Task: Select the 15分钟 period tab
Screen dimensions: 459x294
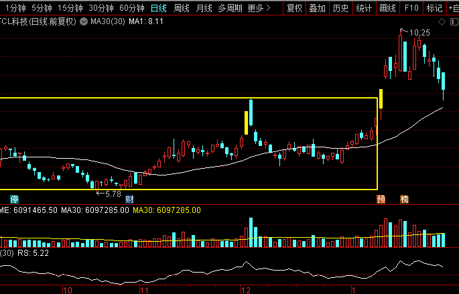Action: pyautogui.click(x=70, y=8)
